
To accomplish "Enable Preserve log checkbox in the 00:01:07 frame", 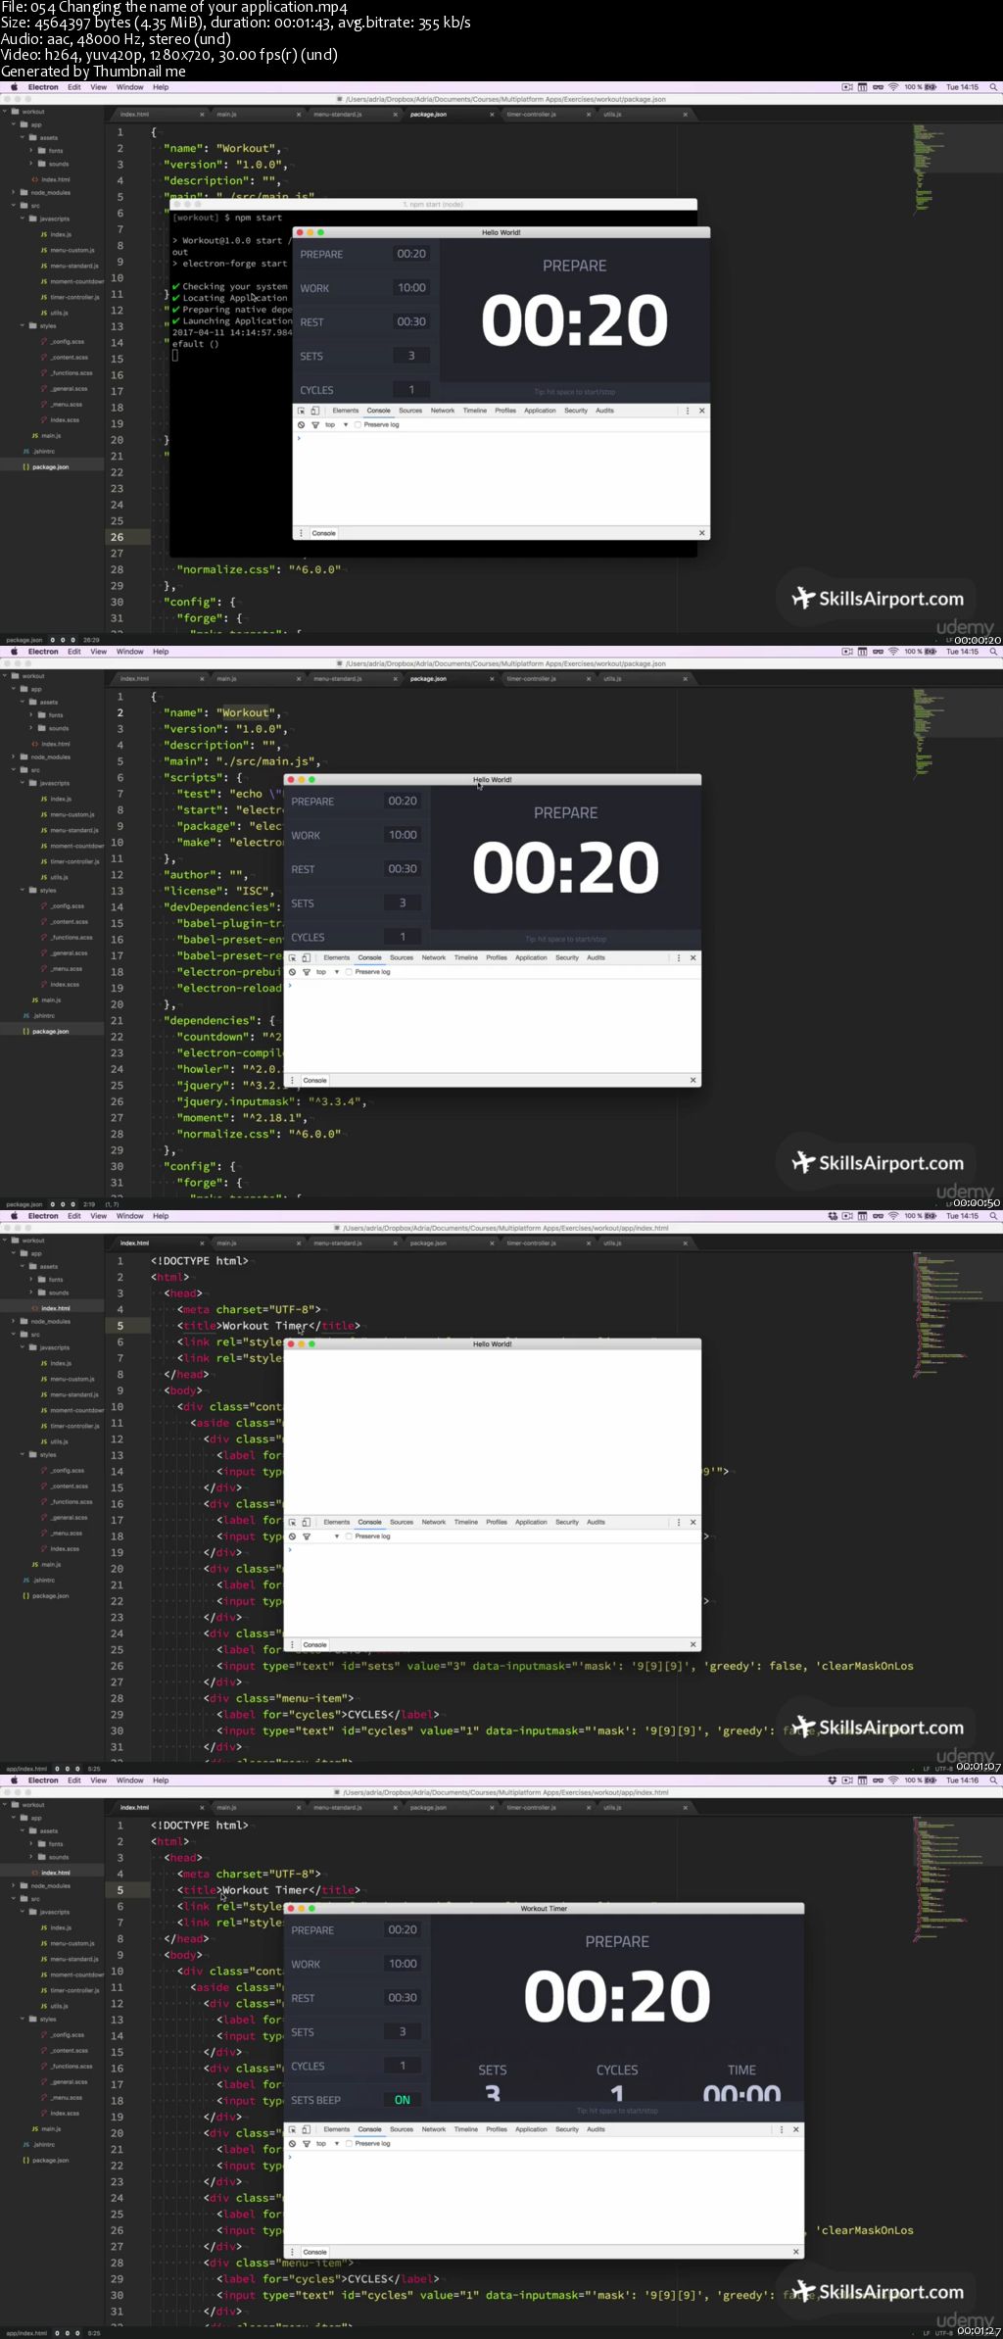I will [350, 1536].
